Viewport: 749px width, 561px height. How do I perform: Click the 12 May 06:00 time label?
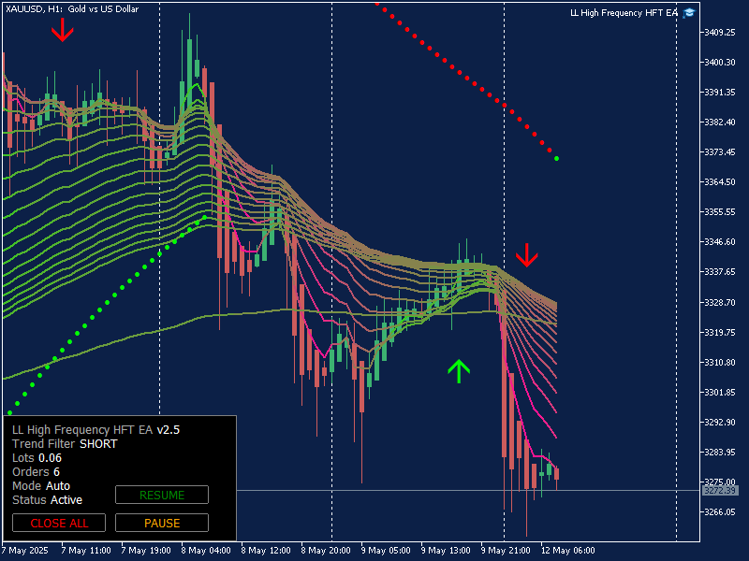(x=568, y=551)
